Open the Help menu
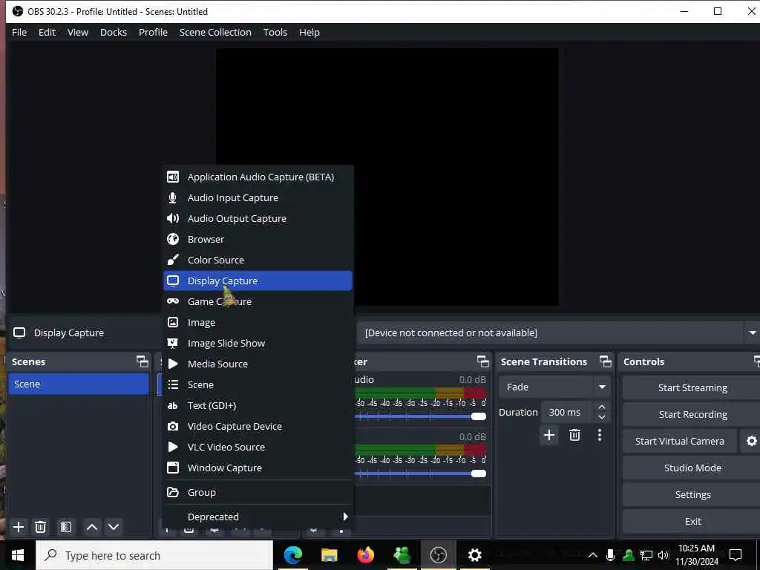760x570 pixels. pos(309,32)
